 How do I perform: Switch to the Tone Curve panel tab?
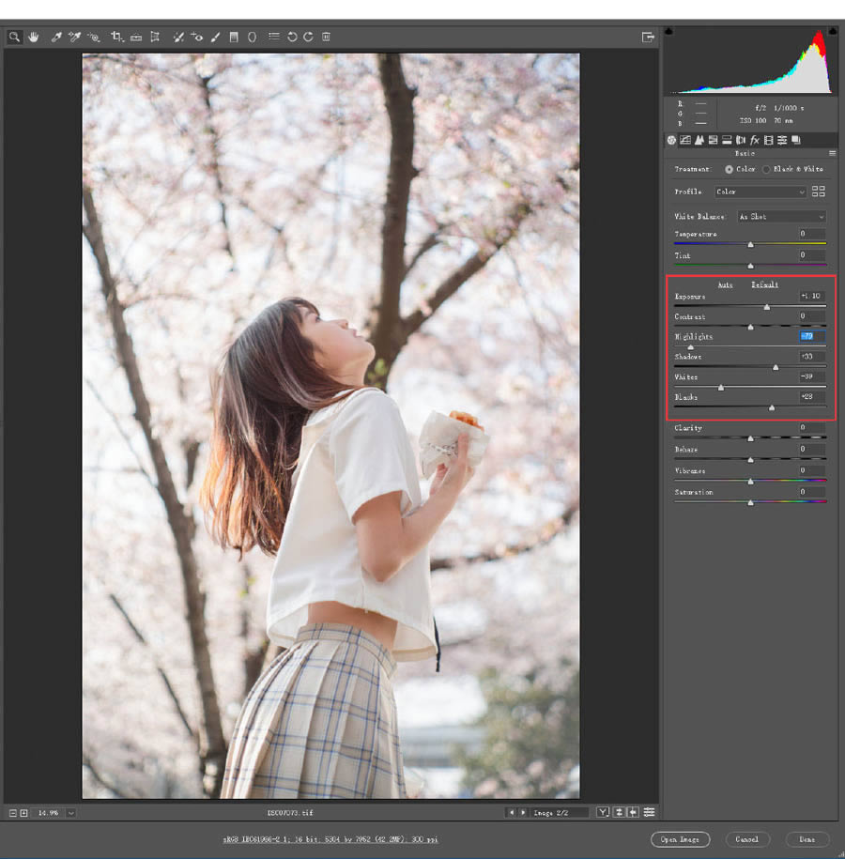(685, 140)
